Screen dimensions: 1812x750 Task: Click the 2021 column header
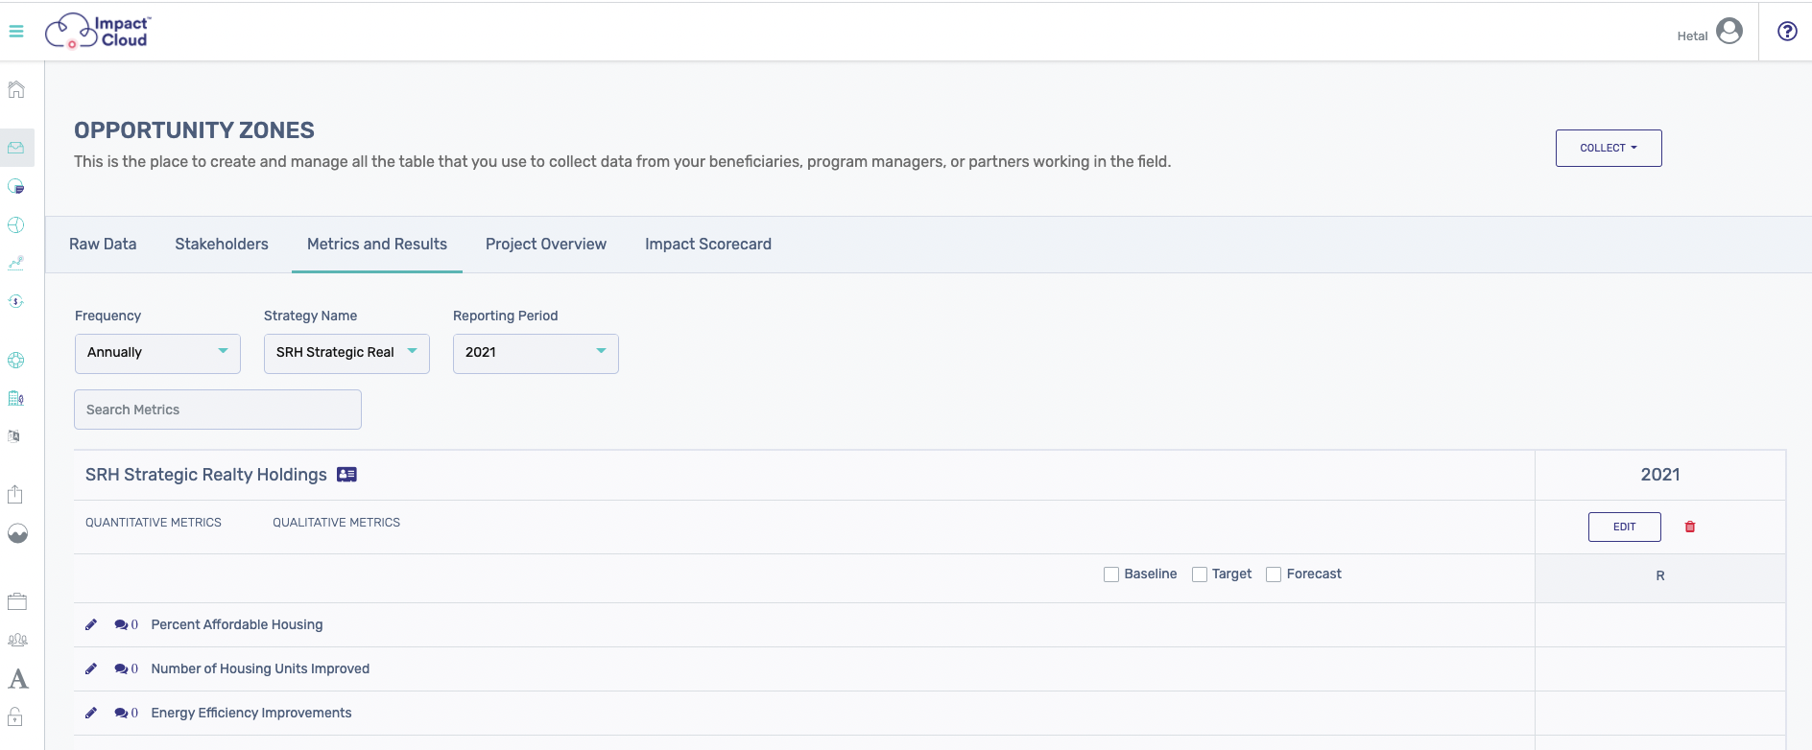(x=1660, y=475)
